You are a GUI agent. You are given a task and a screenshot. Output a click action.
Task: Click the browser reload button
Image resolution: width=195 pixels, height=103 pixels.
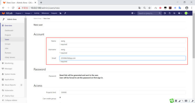tap(13, 8)
